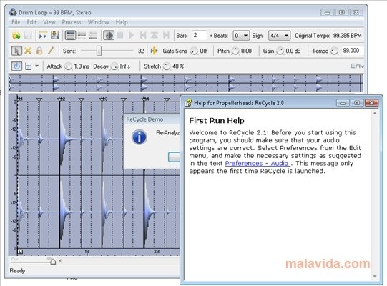This screenshot has height=286, width=387.
Task: Select the second waveform view layout button
Action: (82, 36)
